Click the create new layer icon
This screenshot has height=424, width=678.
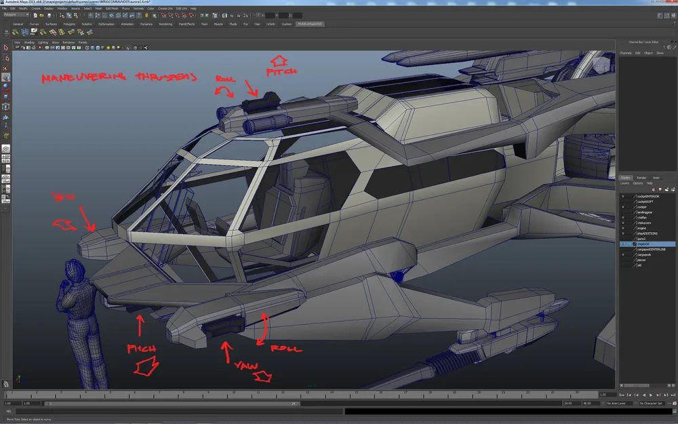coord(668,189)
